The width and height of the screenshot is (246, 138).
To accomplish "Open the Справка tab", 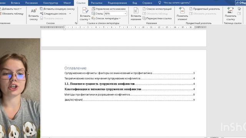I will coord(147,3).
